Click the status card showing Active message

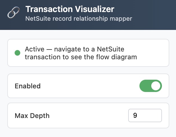[x=88, y=53]
